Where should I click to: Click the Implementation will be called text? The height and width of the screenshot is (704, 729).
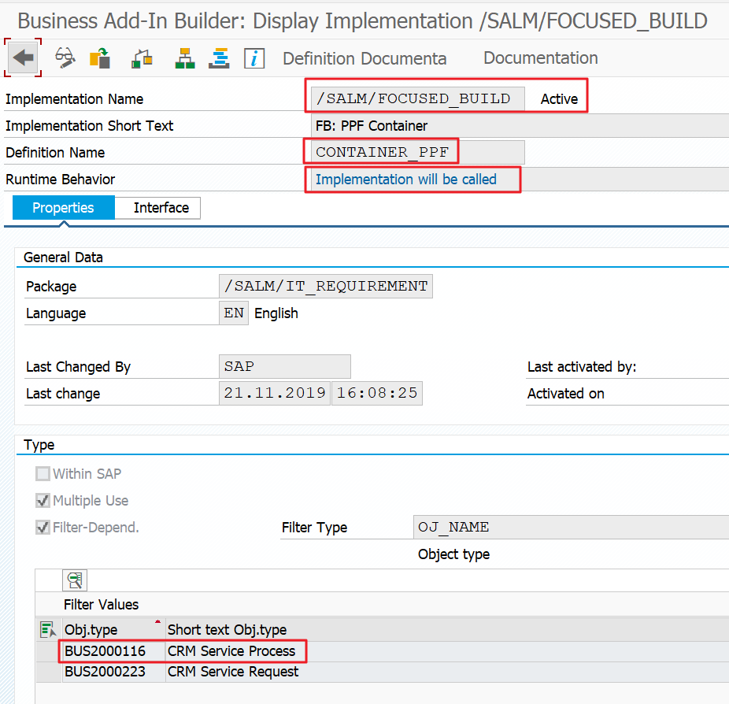pos(405,180)
